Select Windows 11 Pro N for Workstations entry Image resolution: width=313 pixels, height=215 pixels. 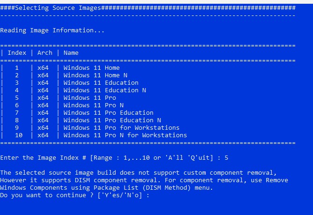125,135
